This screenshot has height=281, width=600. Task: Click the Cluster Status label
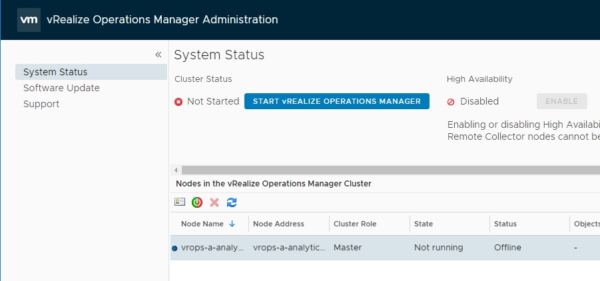203,79
